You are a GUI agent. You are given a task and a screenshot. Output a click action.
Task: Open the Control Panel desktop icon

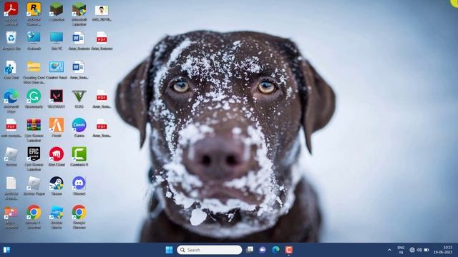pyautogui.click(x=57, y=67)
